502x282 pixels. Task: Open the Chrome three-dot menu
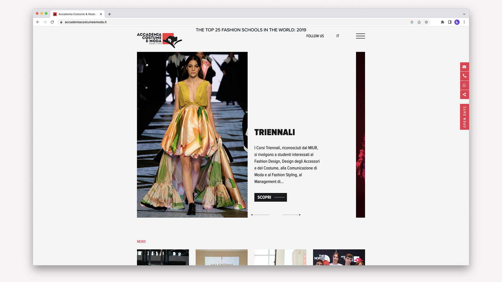coord(464,22)
